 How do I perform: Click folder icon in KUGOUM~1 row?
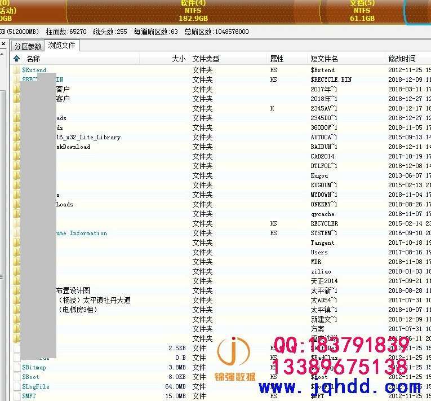click(16, 185)
